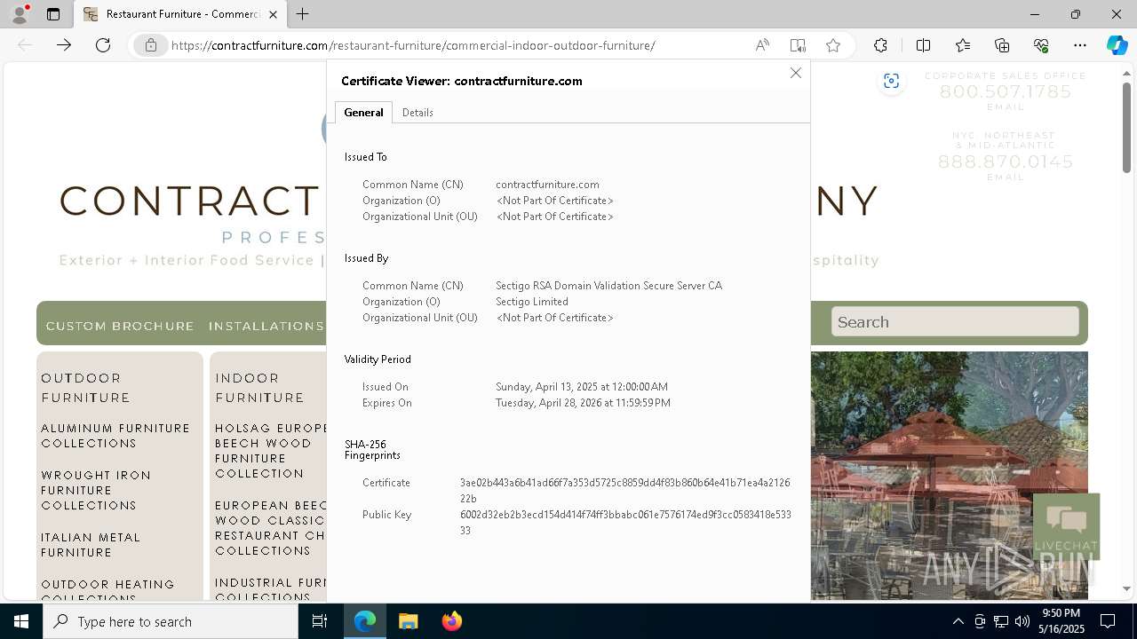
Task: Select common name contractfurniture.com text
Action: (x=547, y=185)
